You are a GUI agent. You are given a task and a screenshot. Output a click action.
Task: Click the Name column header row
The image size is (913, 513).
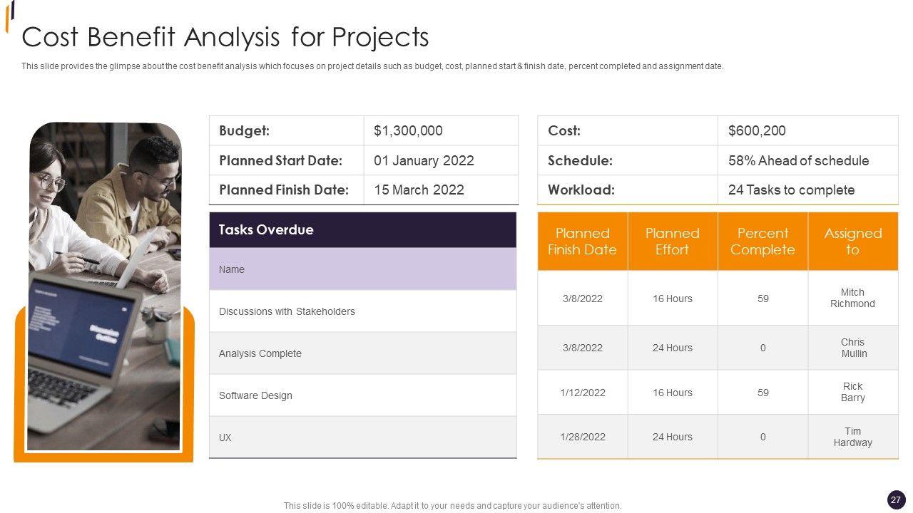pyautogui.click(x=362, y=269)
